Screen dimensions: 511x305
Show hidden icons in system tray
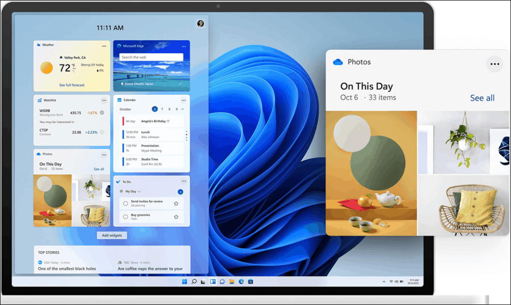coord(384,281)
